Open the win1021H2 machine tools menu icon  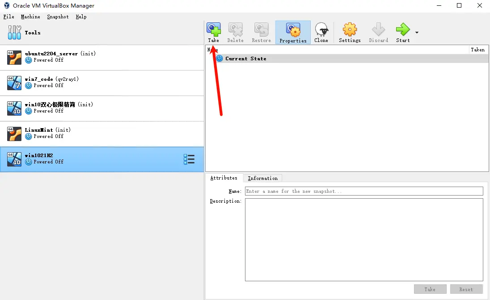189,159
